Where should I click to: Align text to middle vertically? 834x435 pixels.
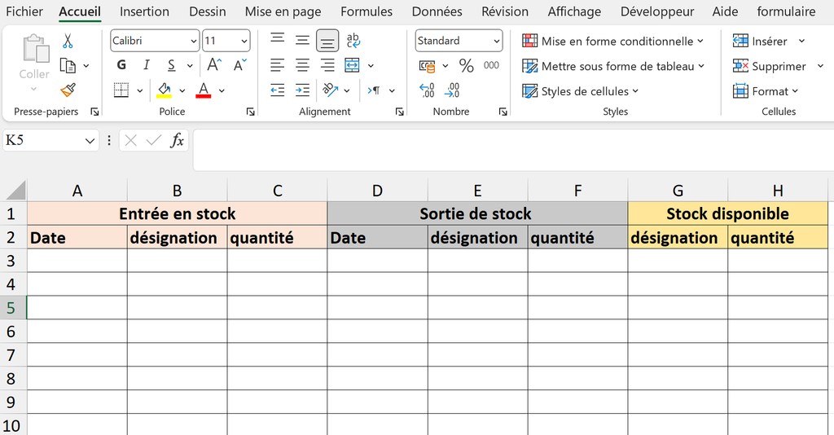pyautogui.click(x=302, y=41)
